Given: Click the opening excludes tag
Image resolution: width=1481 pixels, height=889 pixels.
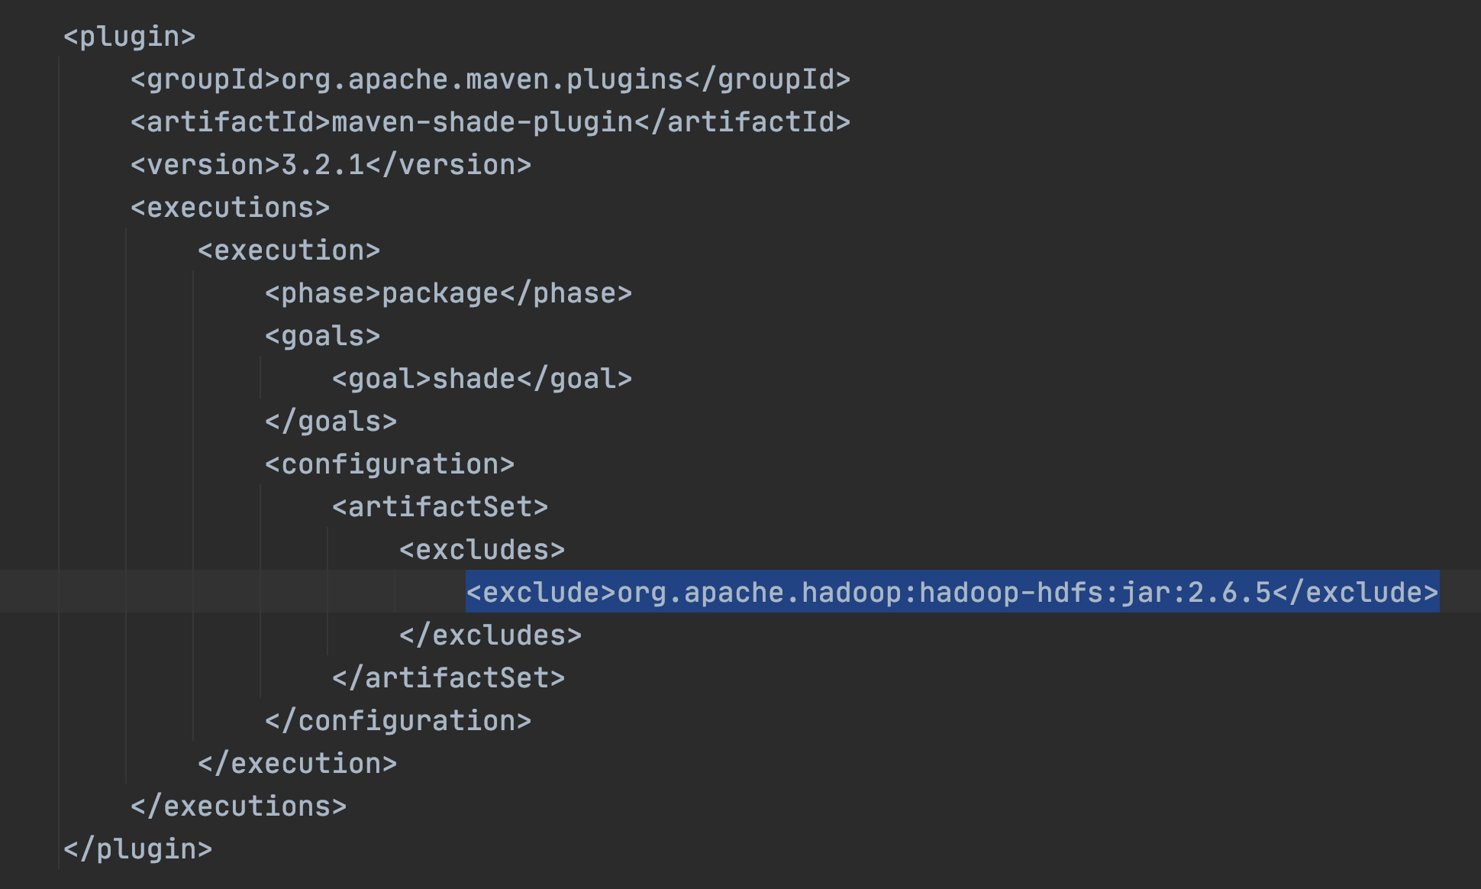Looking at the screenshot, I should click(x=482, y=550).
